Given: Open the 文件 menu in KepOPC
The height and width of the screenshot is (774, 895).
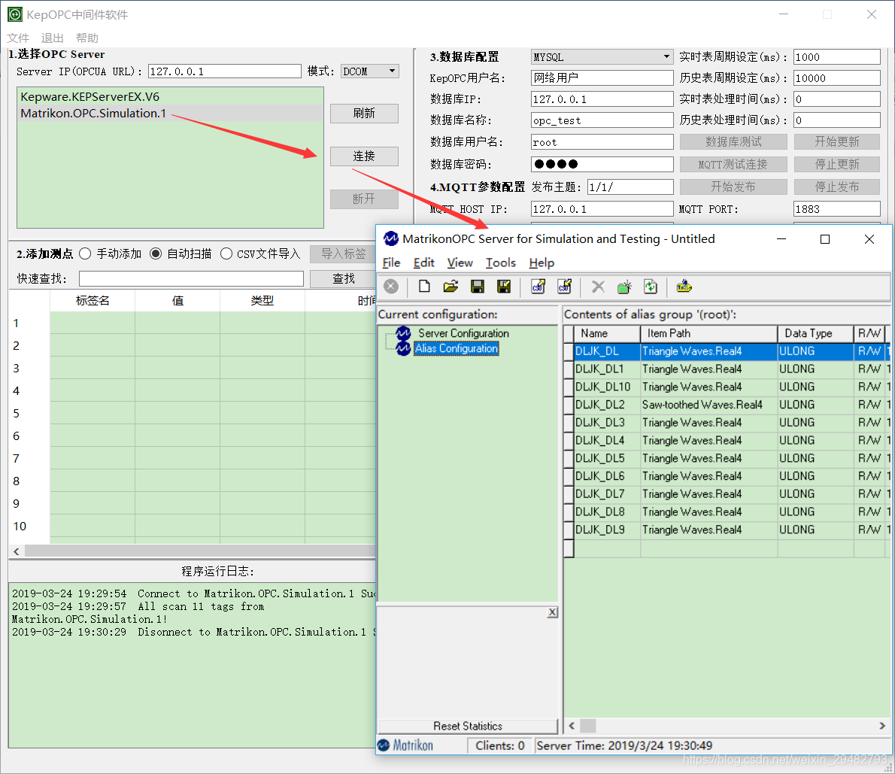Looking at the screenshot, I should [18, 38].
